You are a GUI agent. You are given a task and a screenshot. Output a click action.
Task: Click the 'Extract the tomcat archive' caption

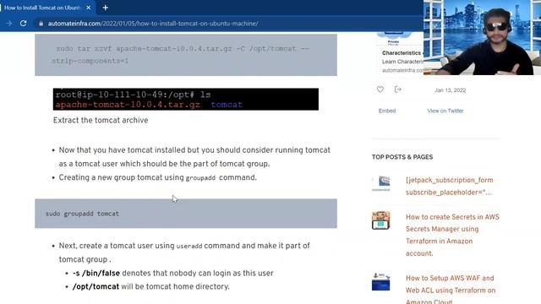click(x=101, y=120)
